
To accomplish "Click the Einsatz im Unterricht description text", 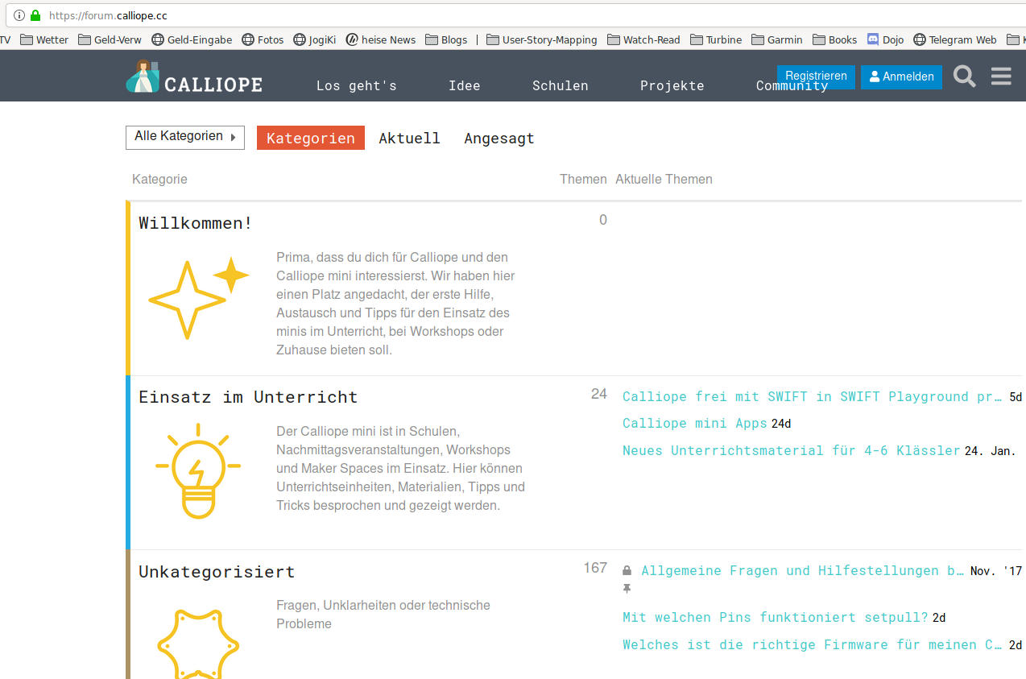I will tap(400, 469).
